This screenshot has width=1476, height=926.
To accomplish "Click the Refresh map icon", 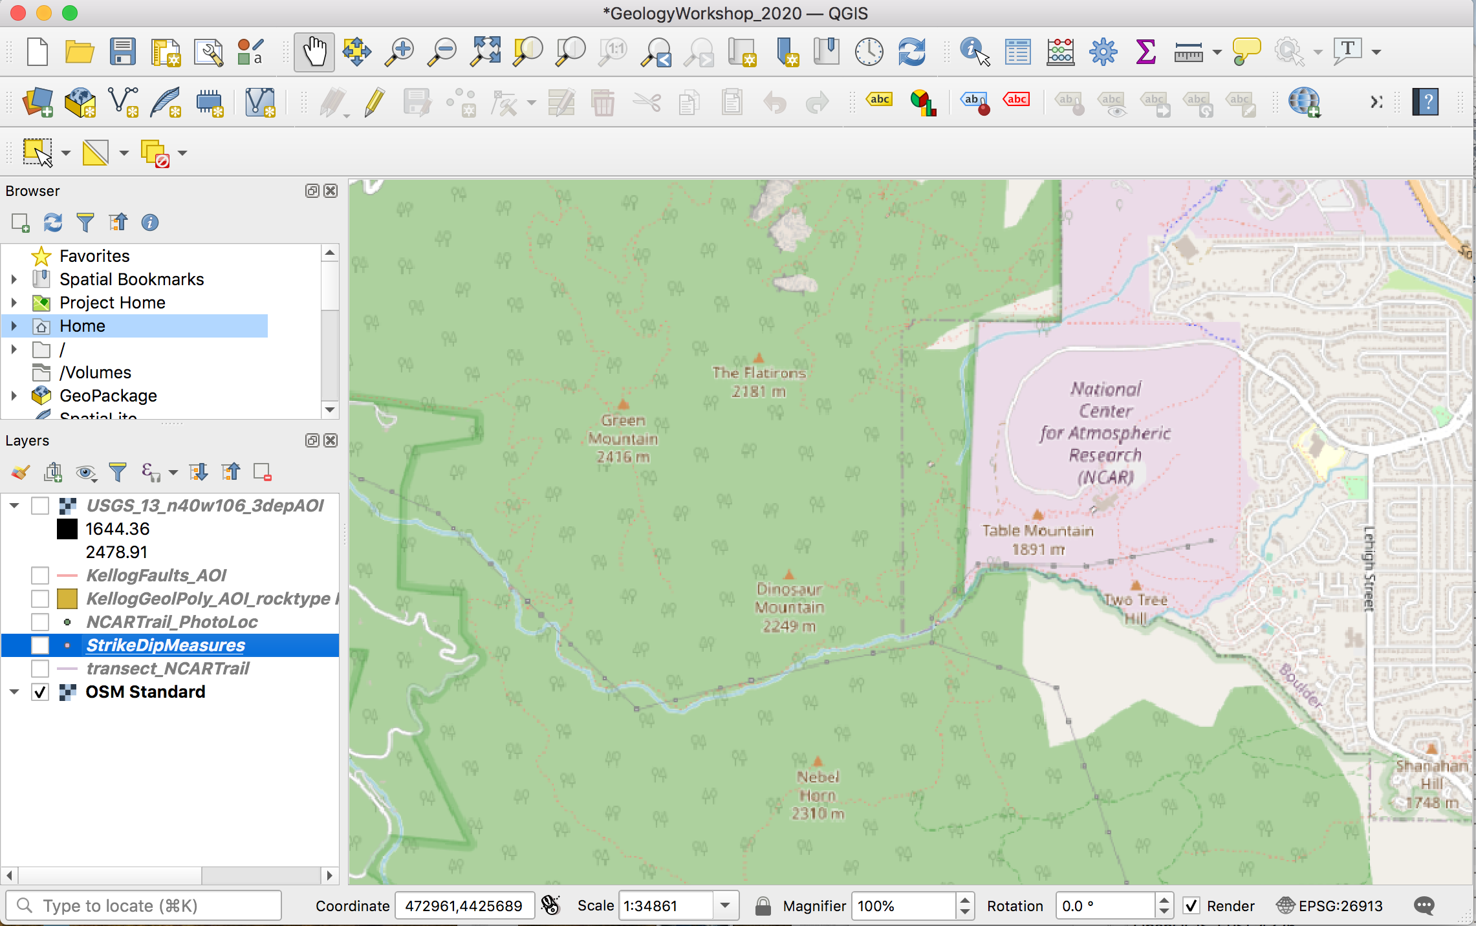I will click(911, 52).
